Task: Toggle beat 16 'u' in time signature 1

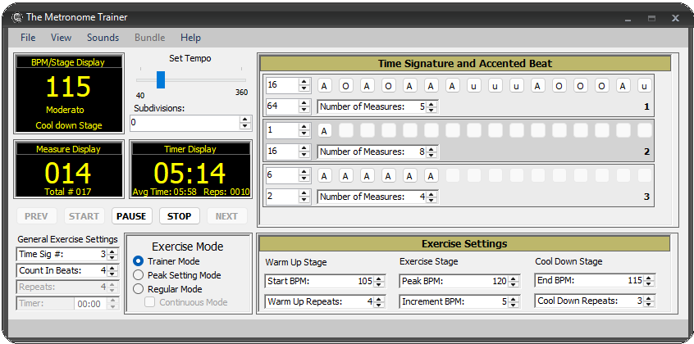Action: [x=645, y=86]
